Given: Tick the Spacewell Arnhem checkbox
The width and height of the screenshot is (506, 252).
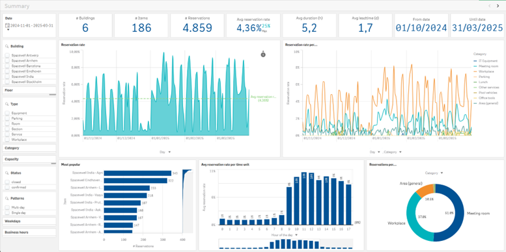Looking at the screenshot, I should click(7, 60).
